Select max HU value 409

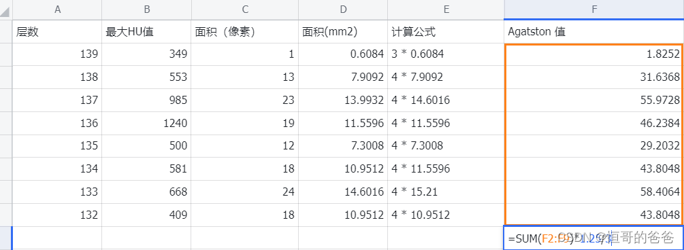(x=146, y=215)
